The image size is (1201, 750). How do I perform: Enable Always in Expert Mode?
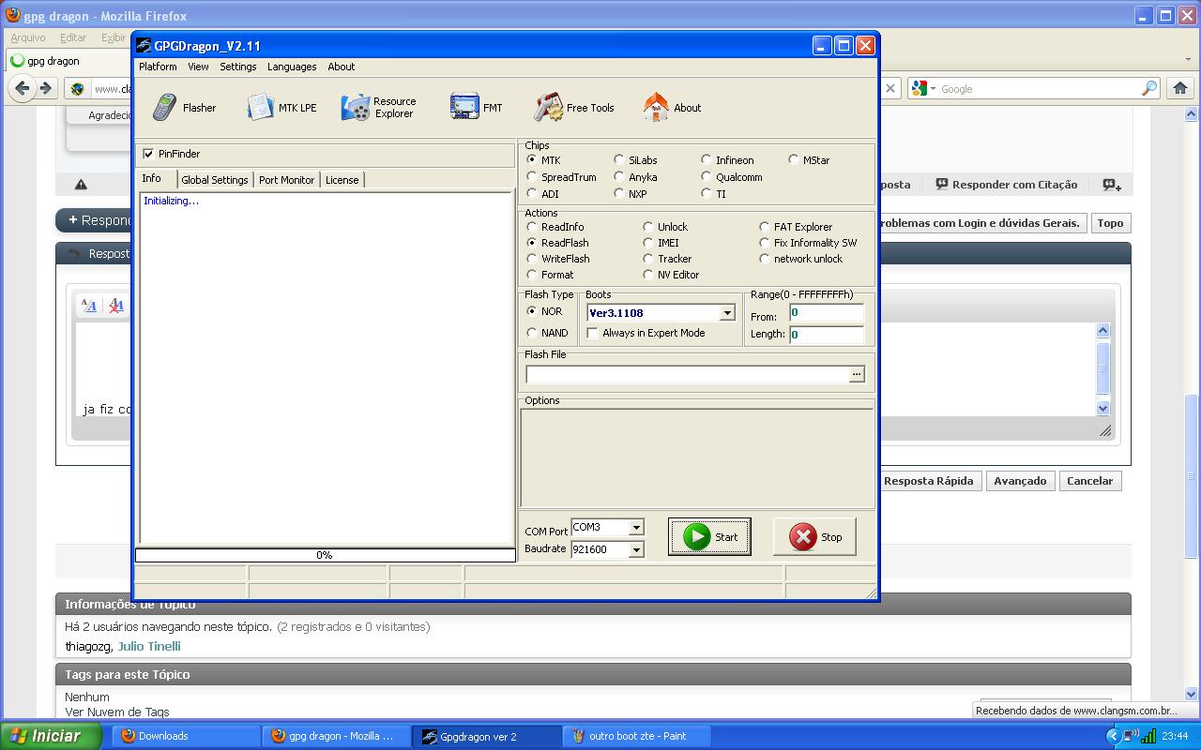tap(593, 333)
